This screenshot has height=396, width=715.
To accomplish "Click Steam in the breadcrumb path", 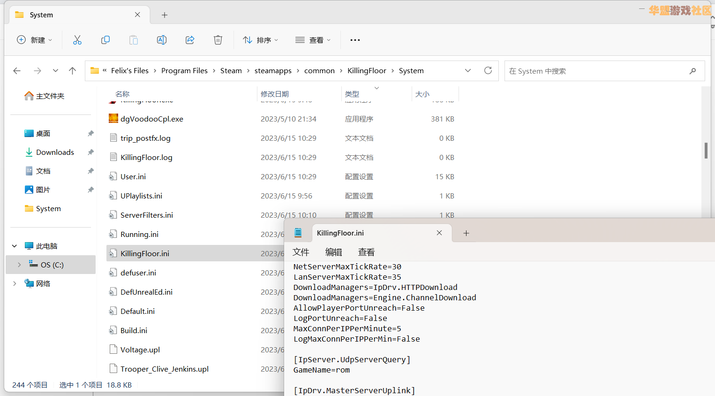I will coord(231,70).
